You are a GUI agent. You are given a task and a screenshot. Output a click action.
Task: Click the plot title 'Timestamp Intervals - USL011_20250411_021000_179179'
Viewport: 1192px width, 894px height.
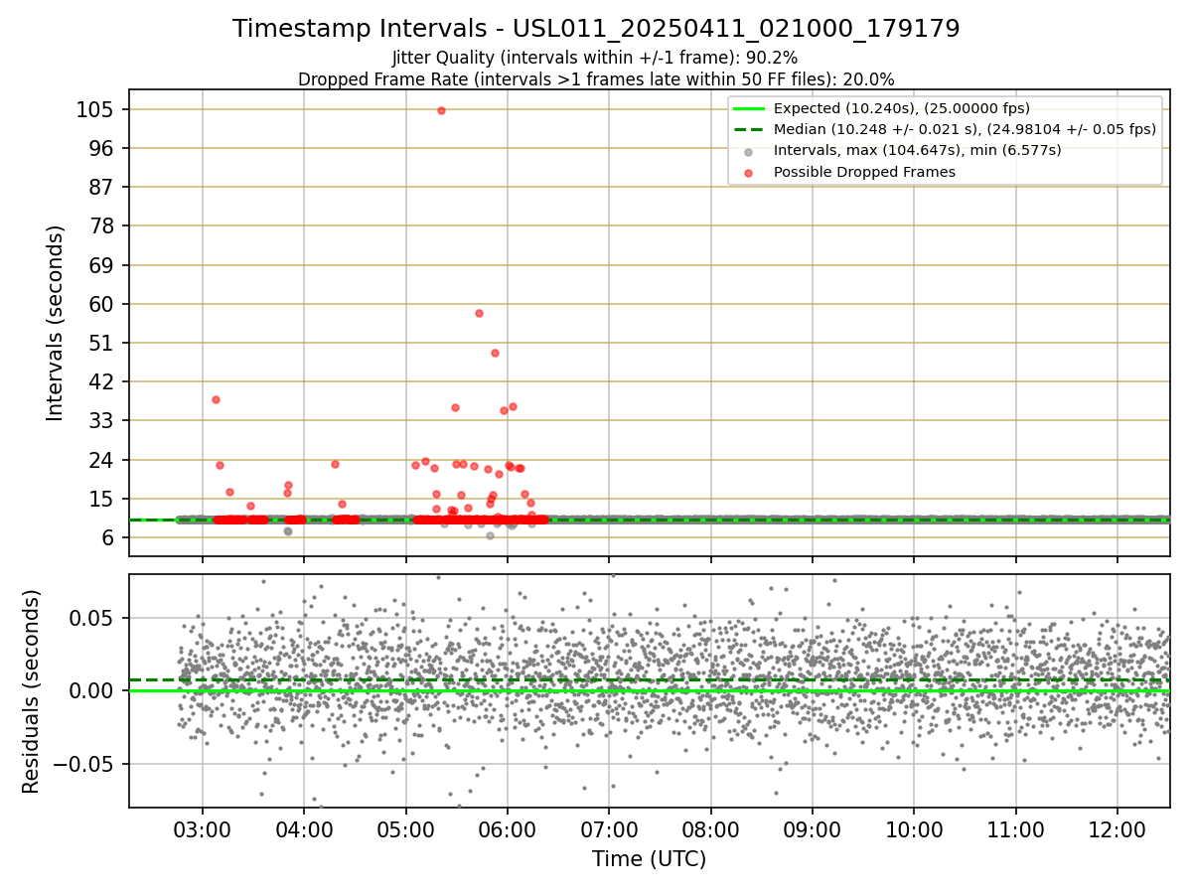596,29
